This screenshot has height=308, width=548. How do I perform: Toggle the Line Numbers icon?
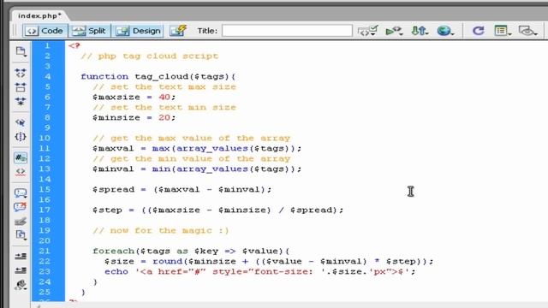21,157
